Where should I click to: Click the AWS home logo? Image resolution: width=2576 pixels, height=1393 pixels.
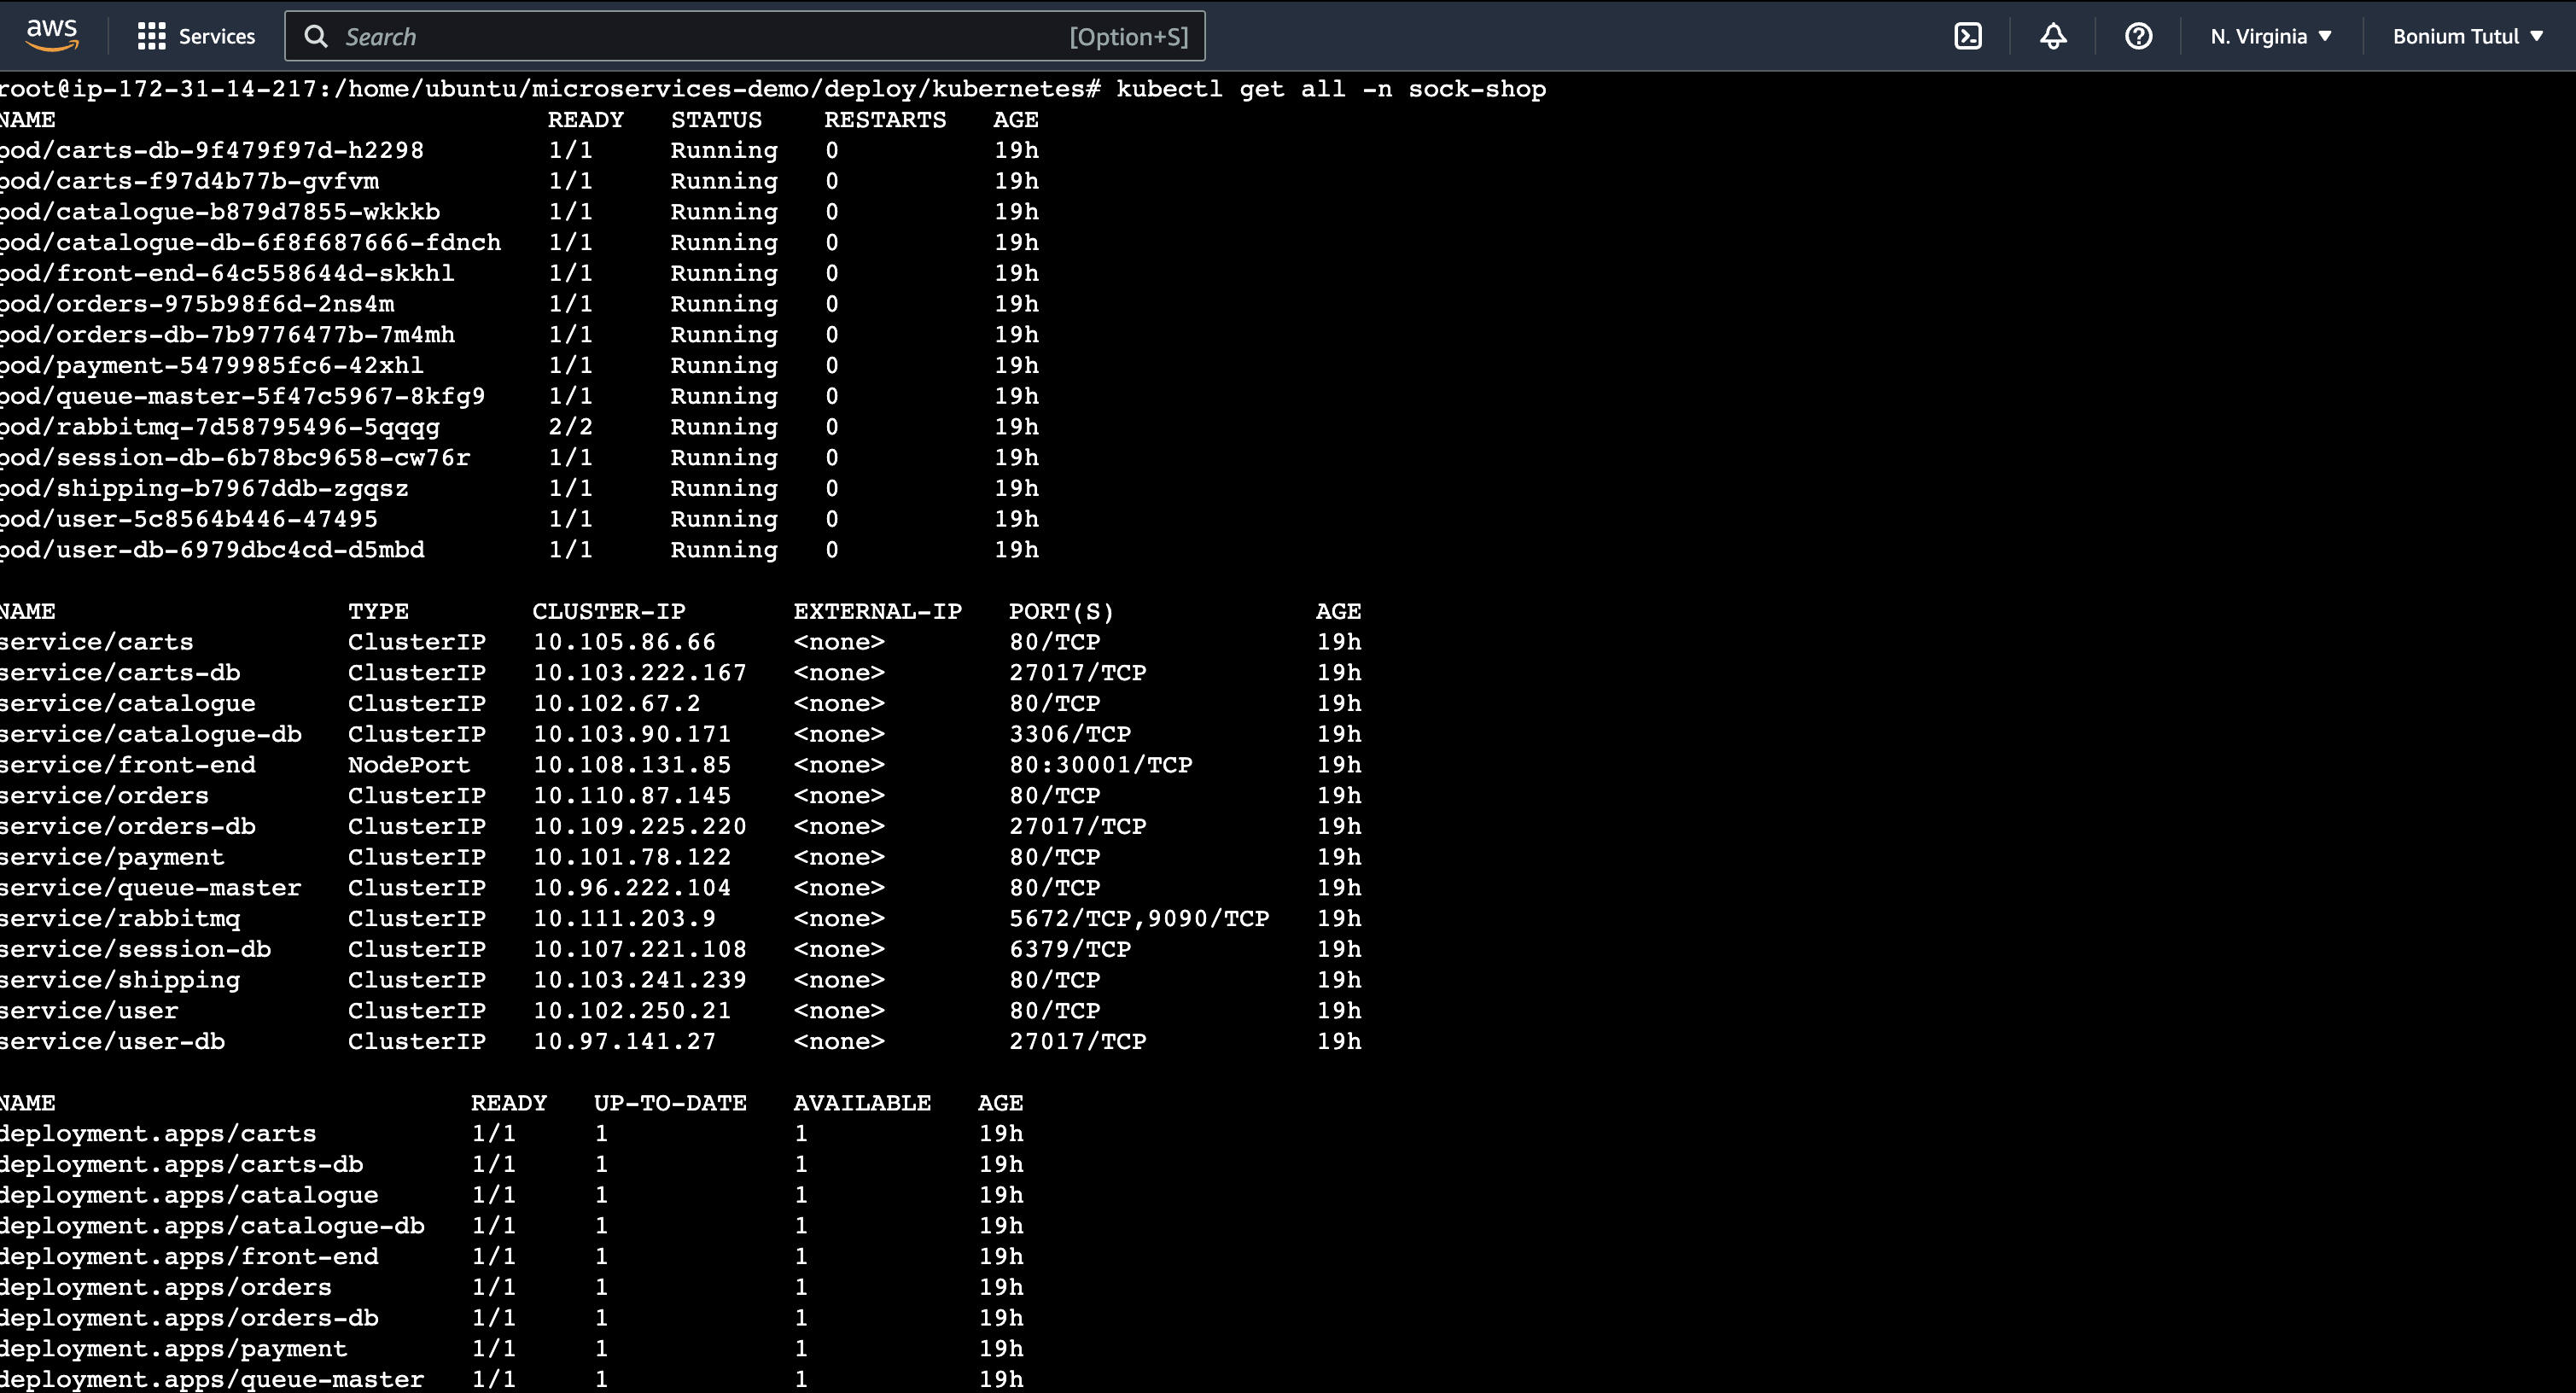[x=52, y=35]
